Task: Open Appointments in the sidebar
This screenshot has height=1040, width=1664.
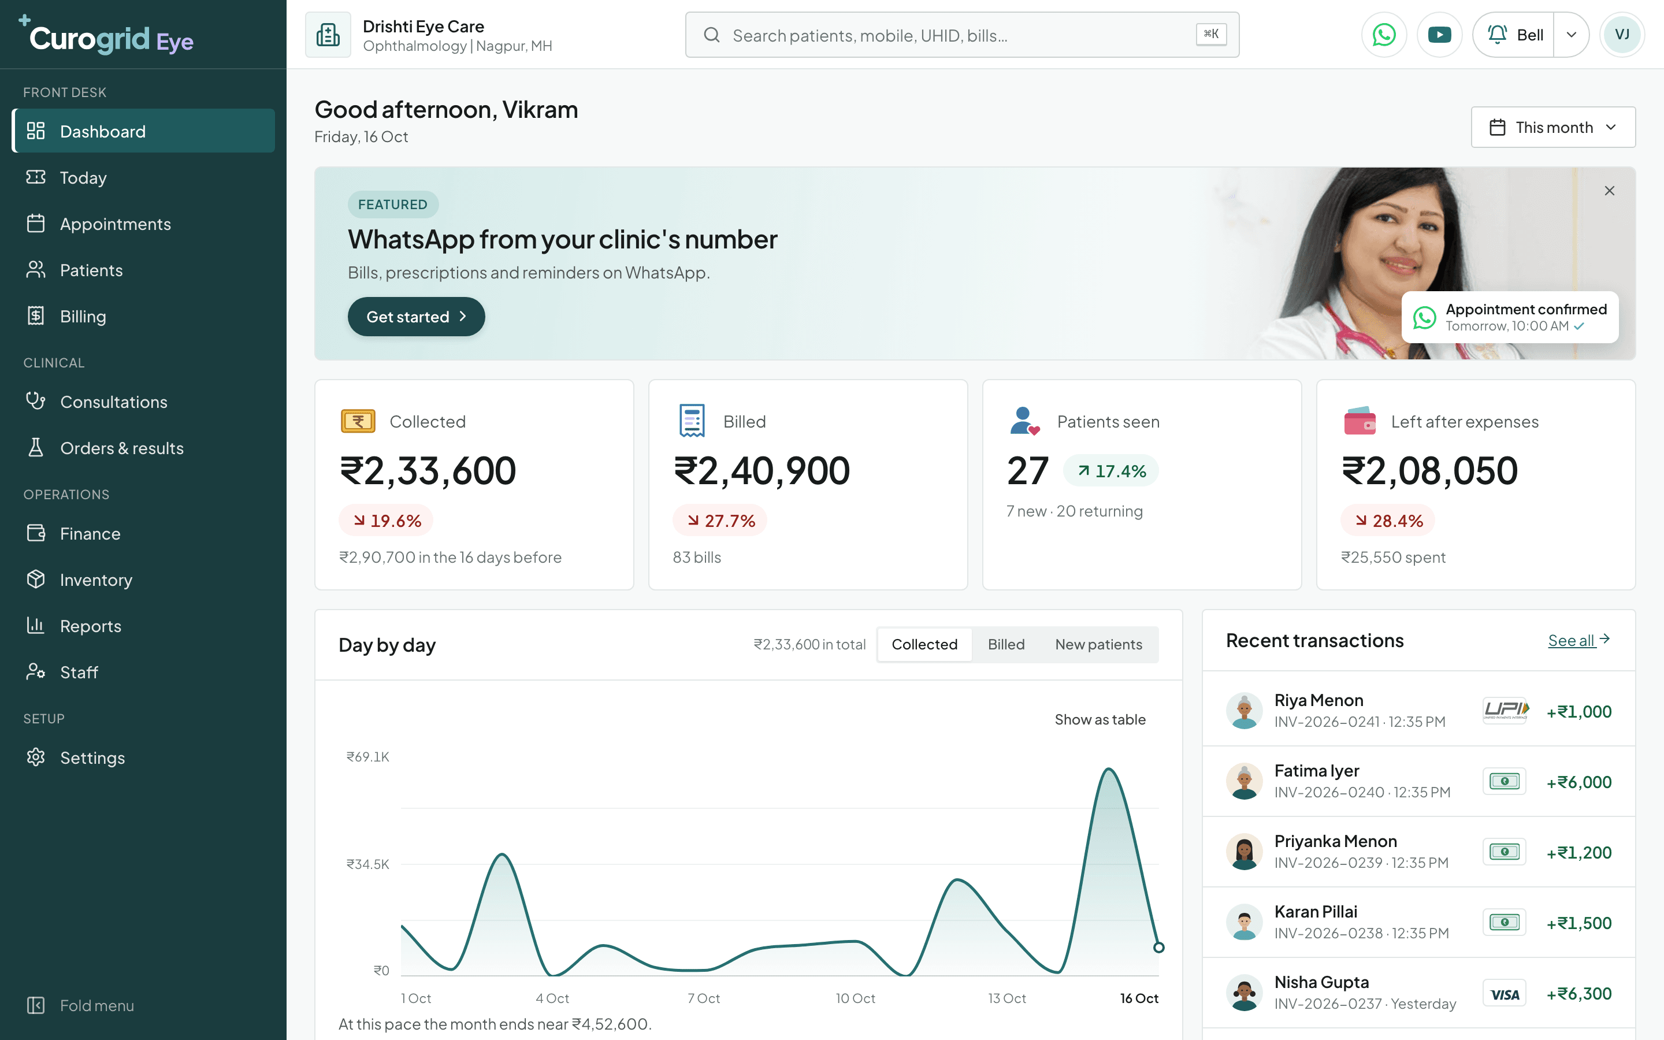Action: (x=143, y=224)
